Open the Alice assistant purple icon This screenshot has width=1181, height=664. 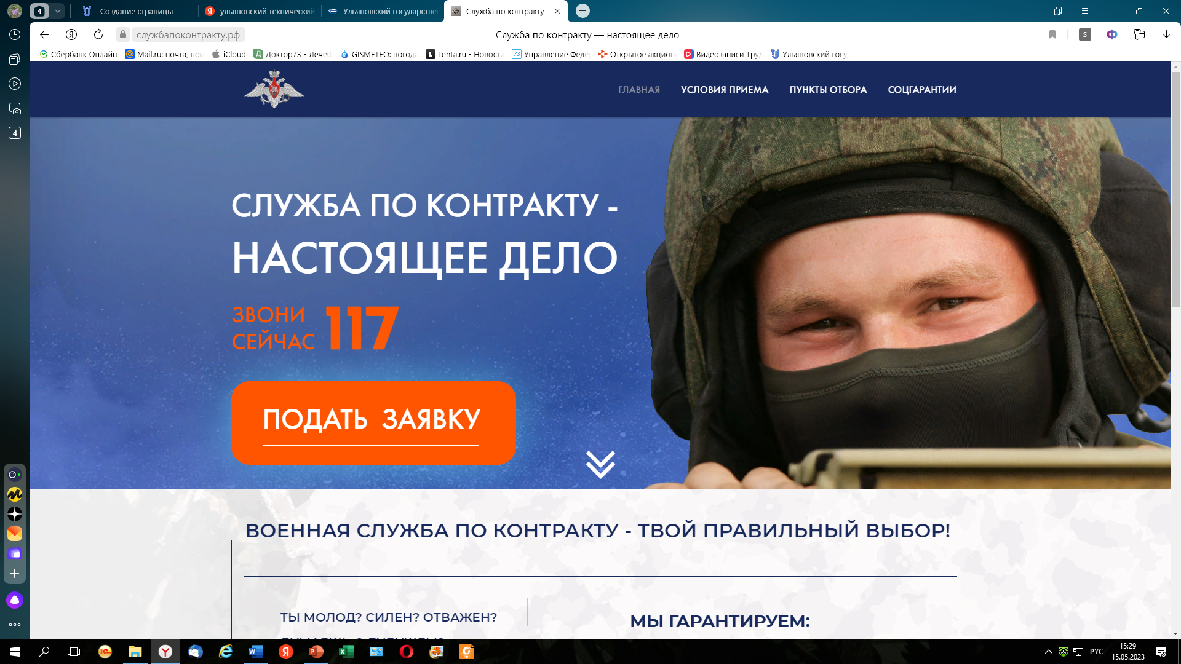(x=15, y=600)
